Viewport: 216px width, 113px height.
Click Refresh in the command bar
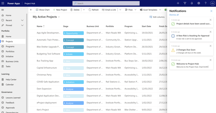(94, 10)
